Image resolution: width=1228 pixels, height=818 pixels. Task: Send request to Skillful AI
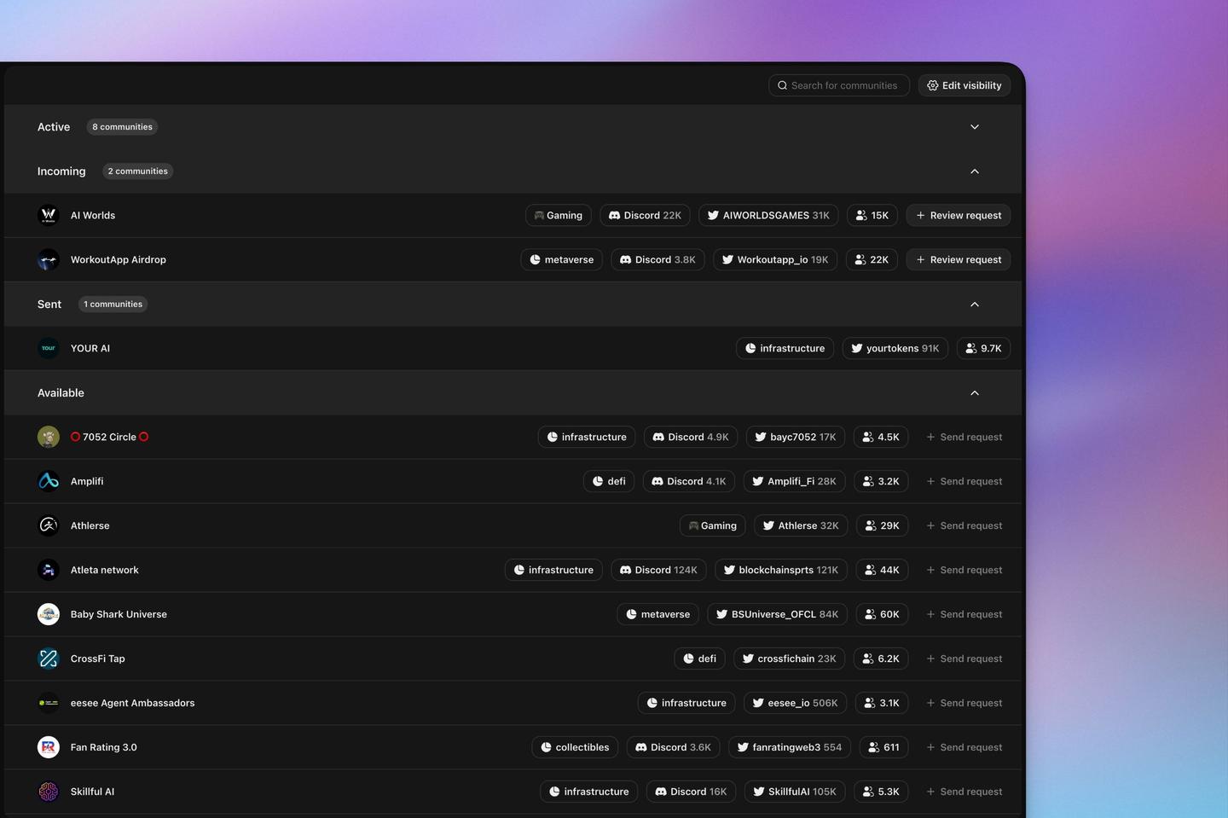coord(964,792)
